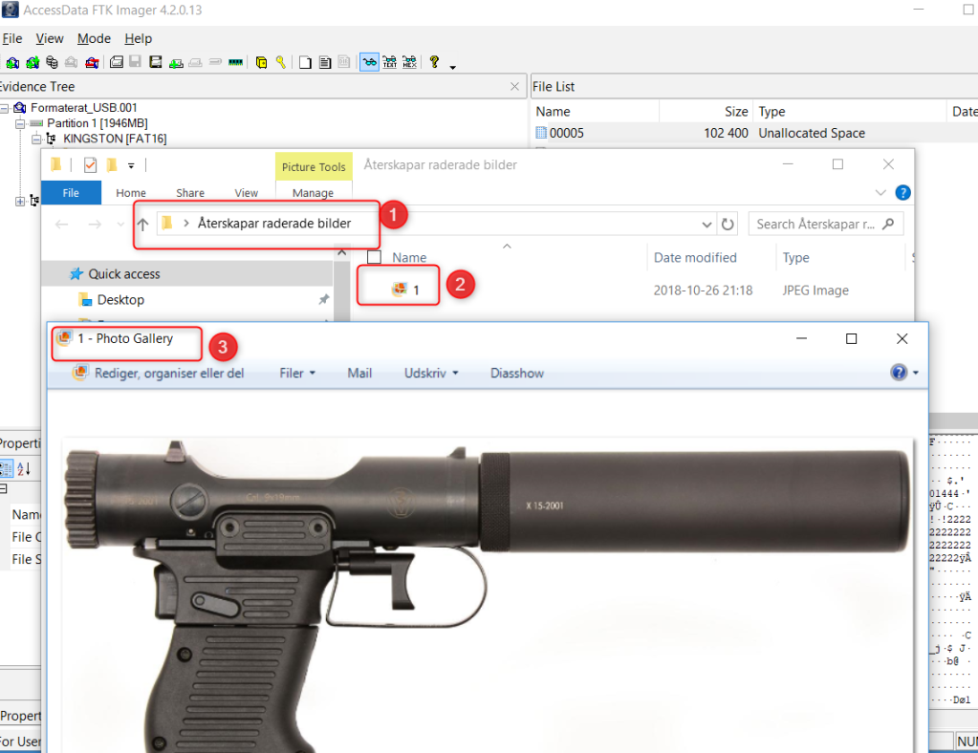Click the alphabetical sort icon in Properties
978x753 pixels.
pyautogui.click(x=24, y=468)
